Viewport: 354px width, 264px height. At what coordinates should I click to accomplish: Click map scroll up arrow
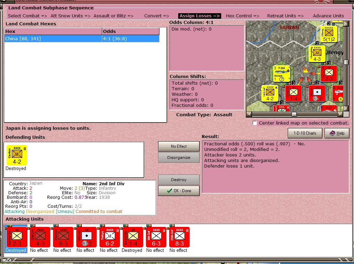coord(346,23)
